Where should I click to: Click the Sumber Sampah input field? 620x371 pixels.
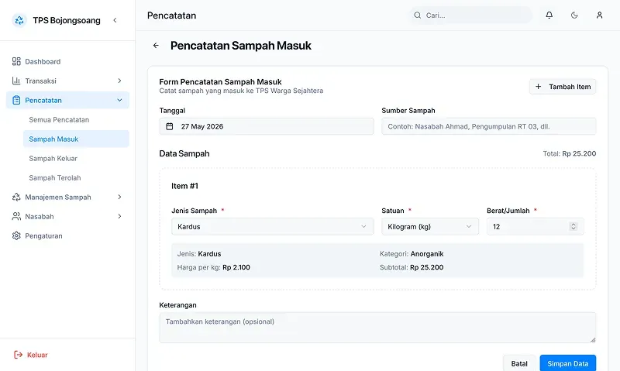(489, 126)
